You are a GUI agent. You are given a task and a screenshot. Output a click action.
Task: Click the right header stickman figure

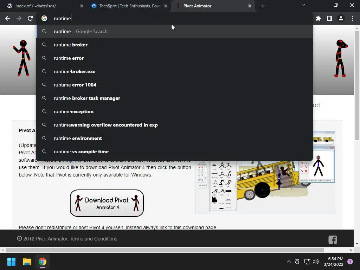click(341, 58)
